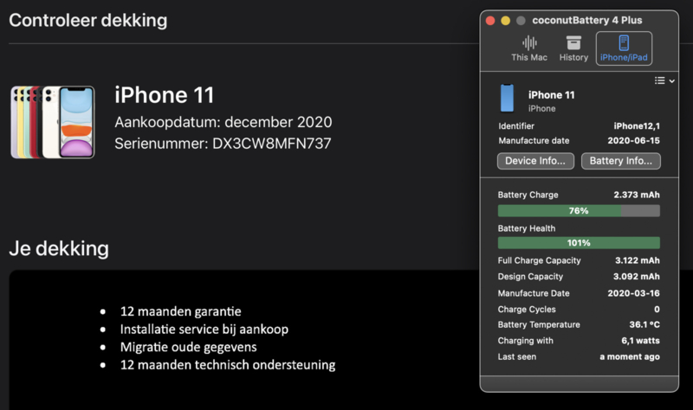The image size is (693, 410).
Task: Click the device manufacture date 2020-06-15
Action: 633,141
